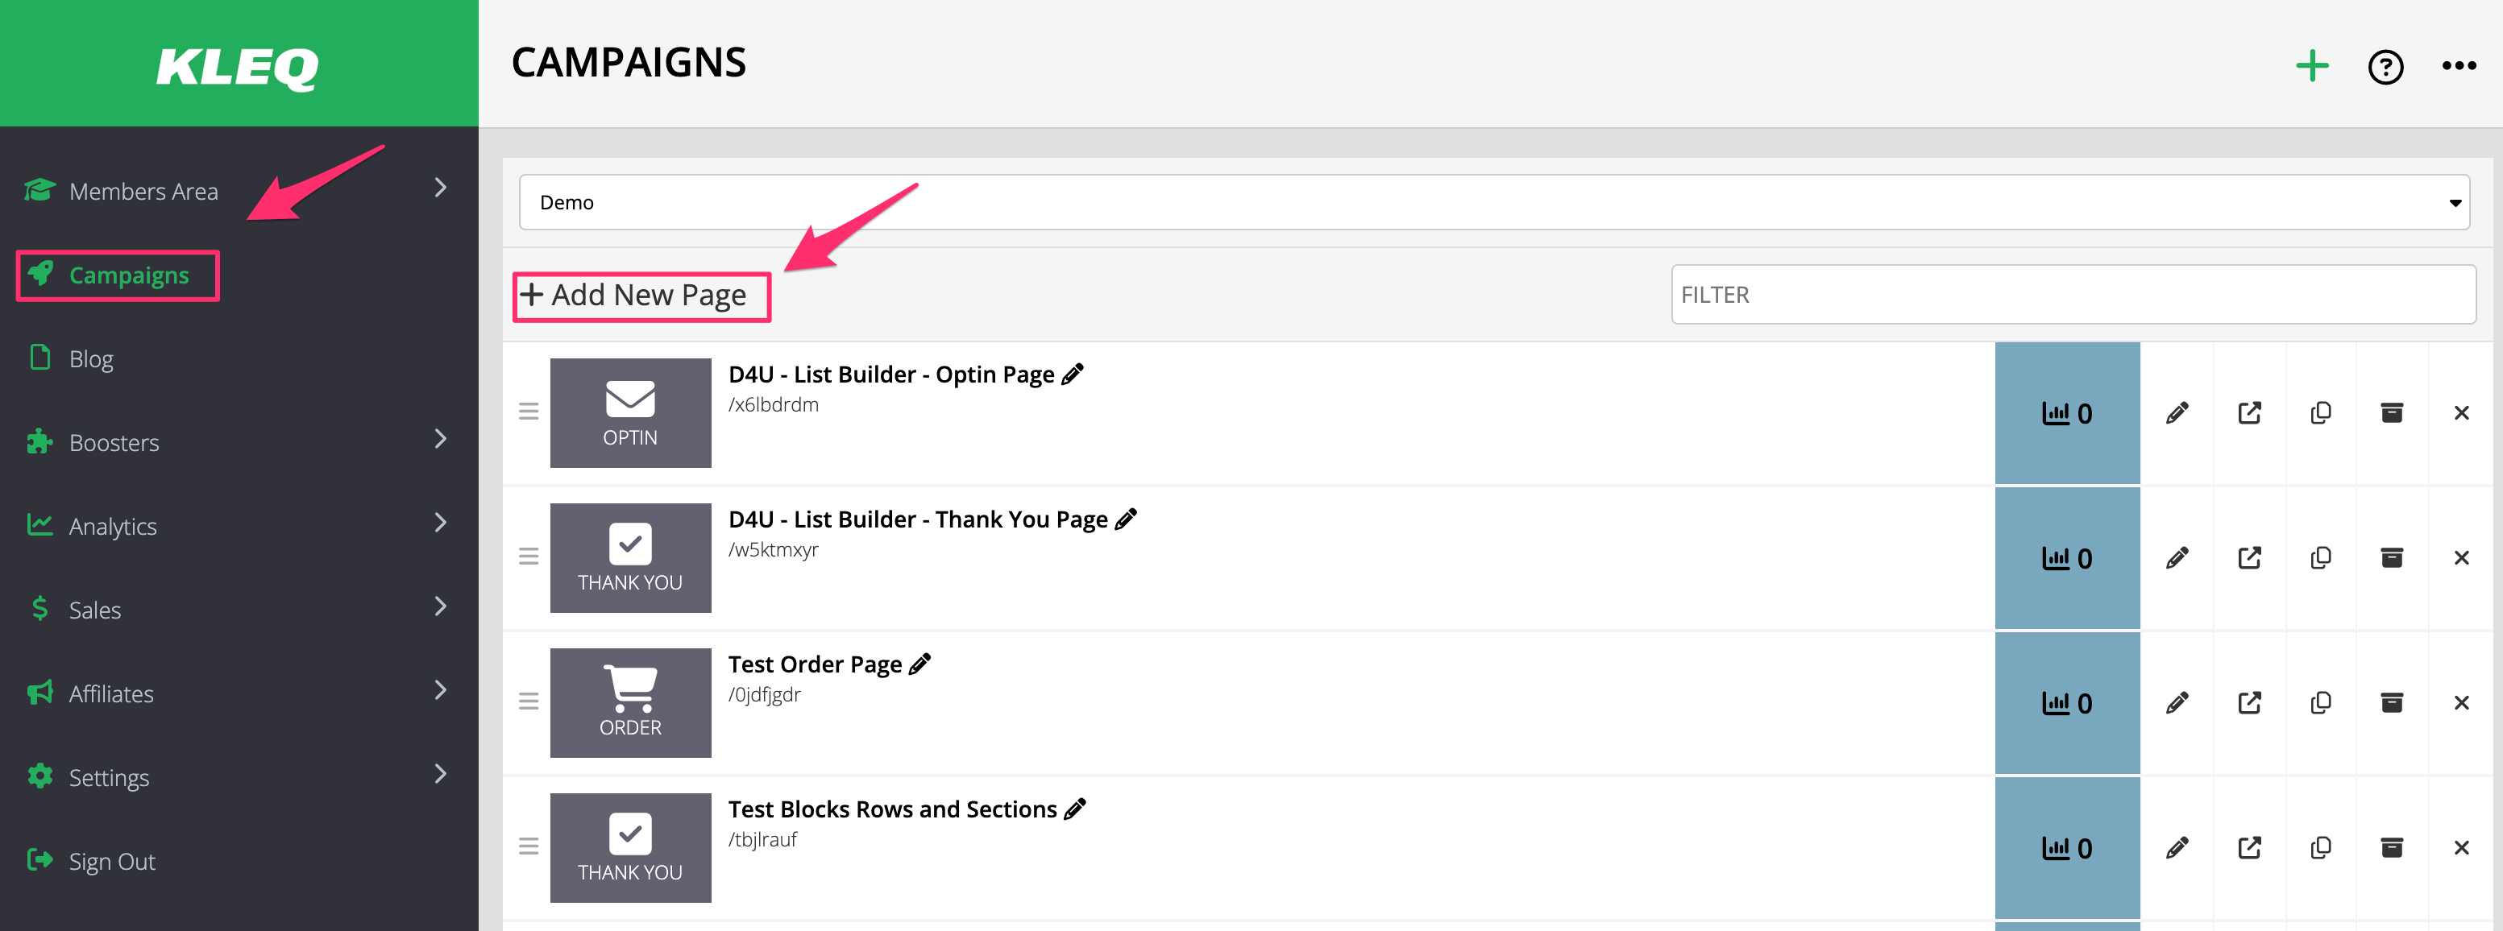Screen dimensions: 2503x931
Task: Open D4U Optin Page in new window
Action: [x=2249, y=414]
